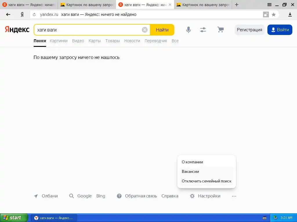
Task: Click the Яндекс logo
Action: coord(17,29)
